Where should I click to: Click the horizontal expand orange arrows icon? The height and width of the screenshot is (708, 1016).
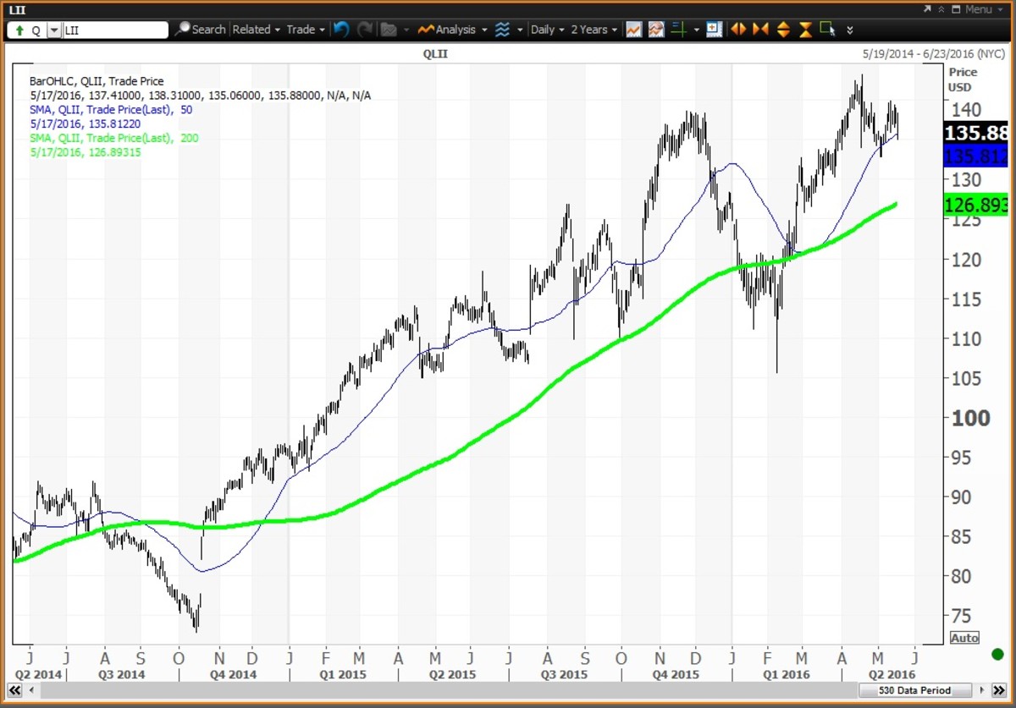coord(738,30)
